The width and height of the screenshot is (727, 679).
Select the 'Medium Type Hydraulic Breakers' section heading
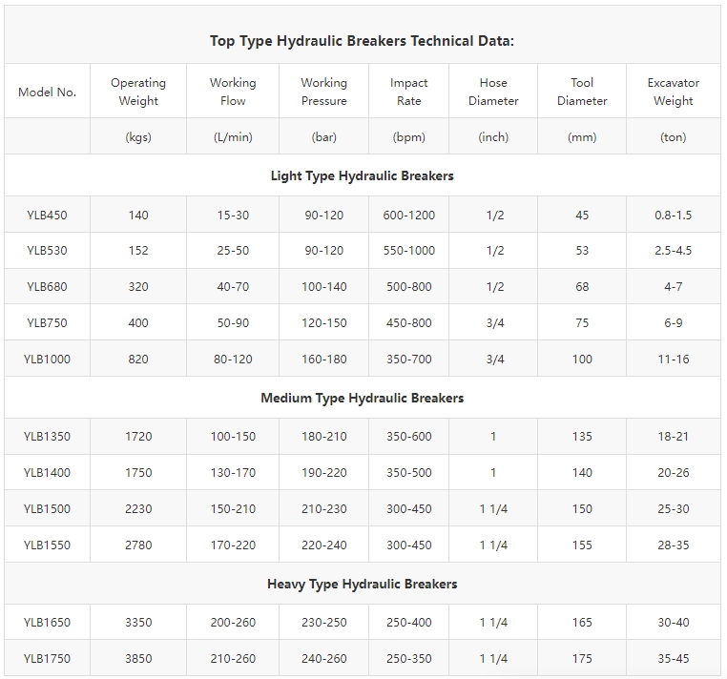point(363,398)
